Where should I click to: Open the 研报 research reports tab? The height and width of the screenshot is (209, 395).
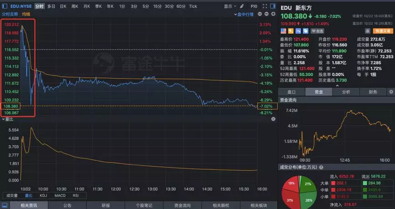[105, 205]
